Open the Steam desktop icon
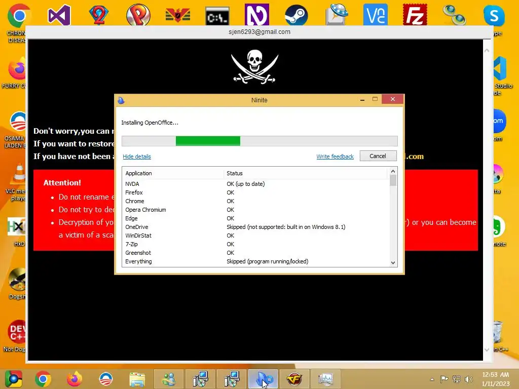Screen dimensions: 519x389 [296, 15]
